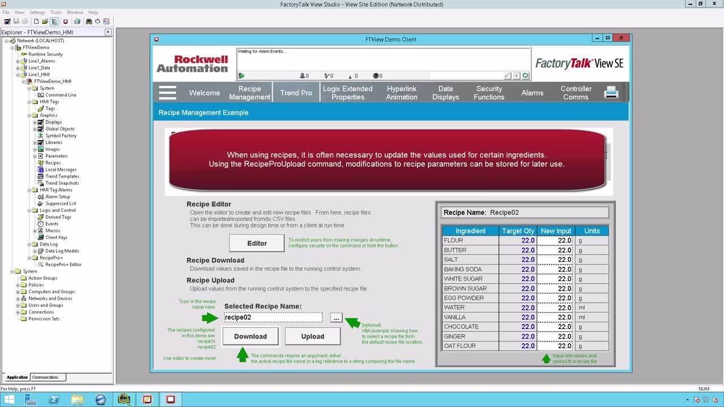The width and height of the screenshot is (724, 407).
Task: Expand the Data Log Models node
Action: [35, 251]
